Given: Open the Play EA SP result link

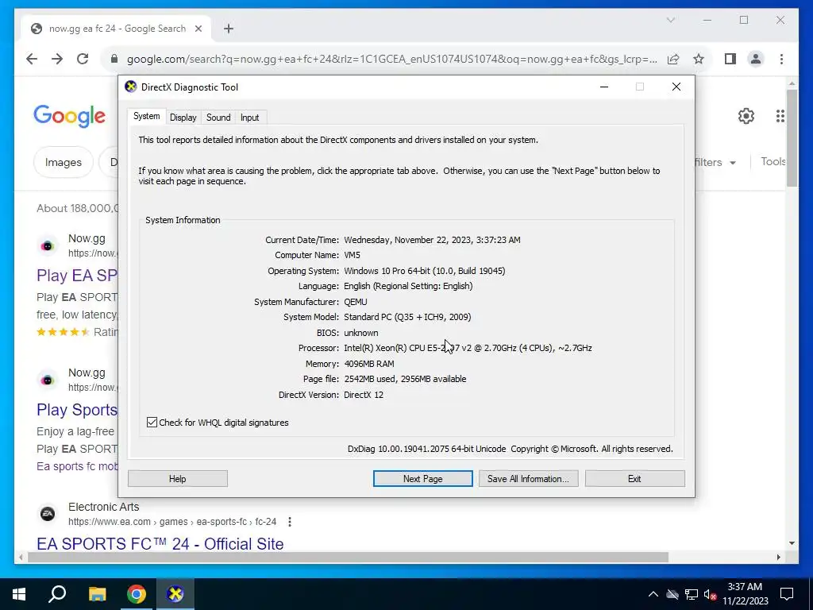Looking at the screenshot, I should pyautogui.click(x=77, y=276).
